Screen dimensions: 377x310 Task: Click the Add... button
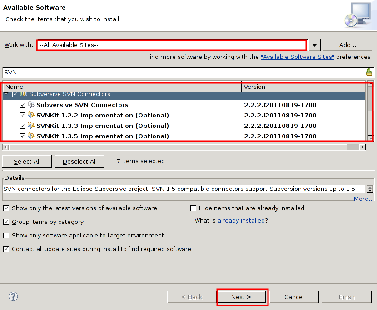347,45
